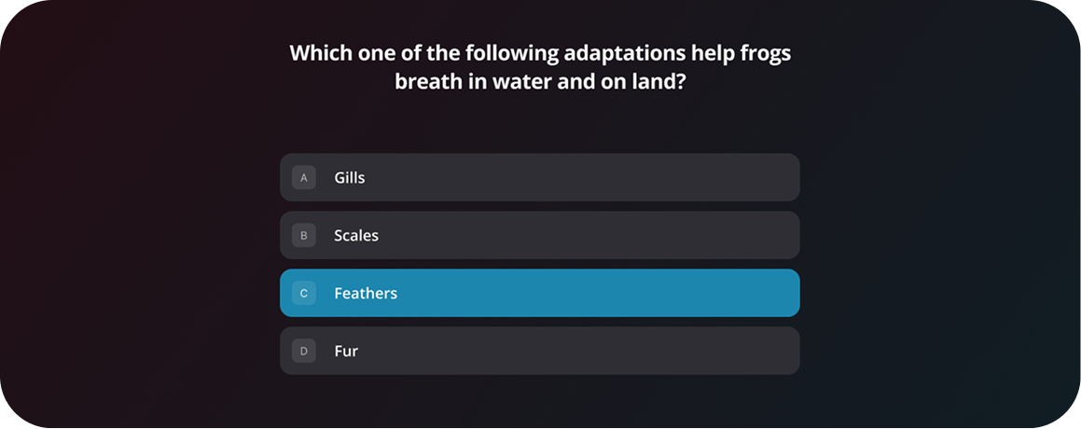Click the "A" letter badge
Screen dimensions: 1081x429
304,177
